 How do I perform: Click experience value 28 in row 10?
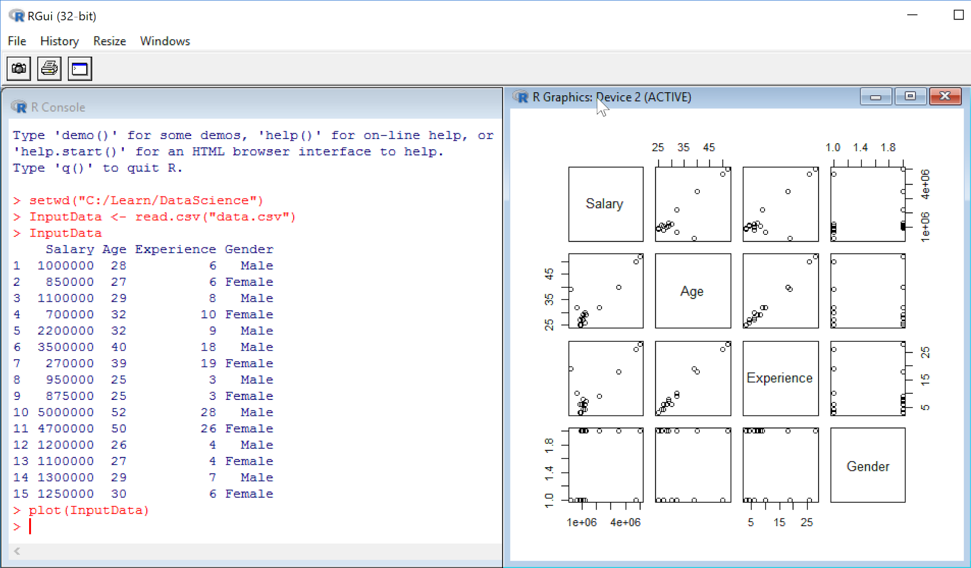click(x=208, y=413)
